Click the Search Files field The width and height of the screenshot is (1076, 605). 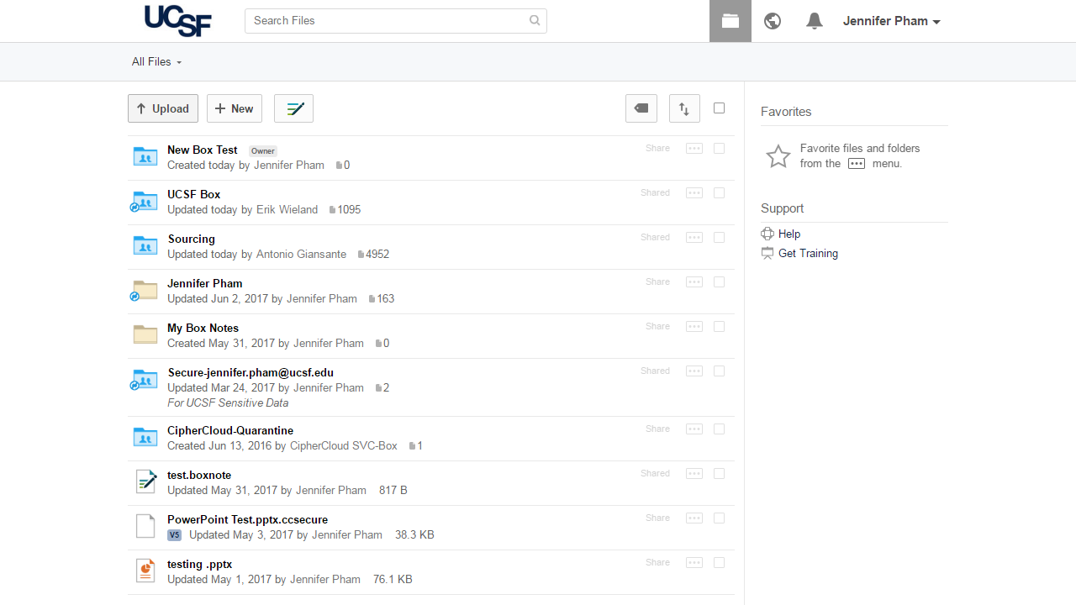coord(396,21)
